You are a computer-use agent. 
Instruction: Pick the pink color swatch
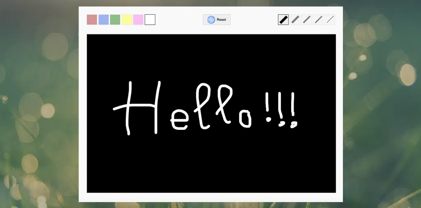pyautogui.click(x=138, y=20)
